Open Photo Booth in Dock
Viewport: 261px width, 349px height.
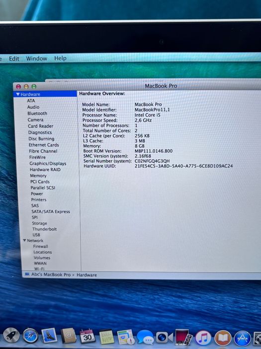(x=183, y=338)
